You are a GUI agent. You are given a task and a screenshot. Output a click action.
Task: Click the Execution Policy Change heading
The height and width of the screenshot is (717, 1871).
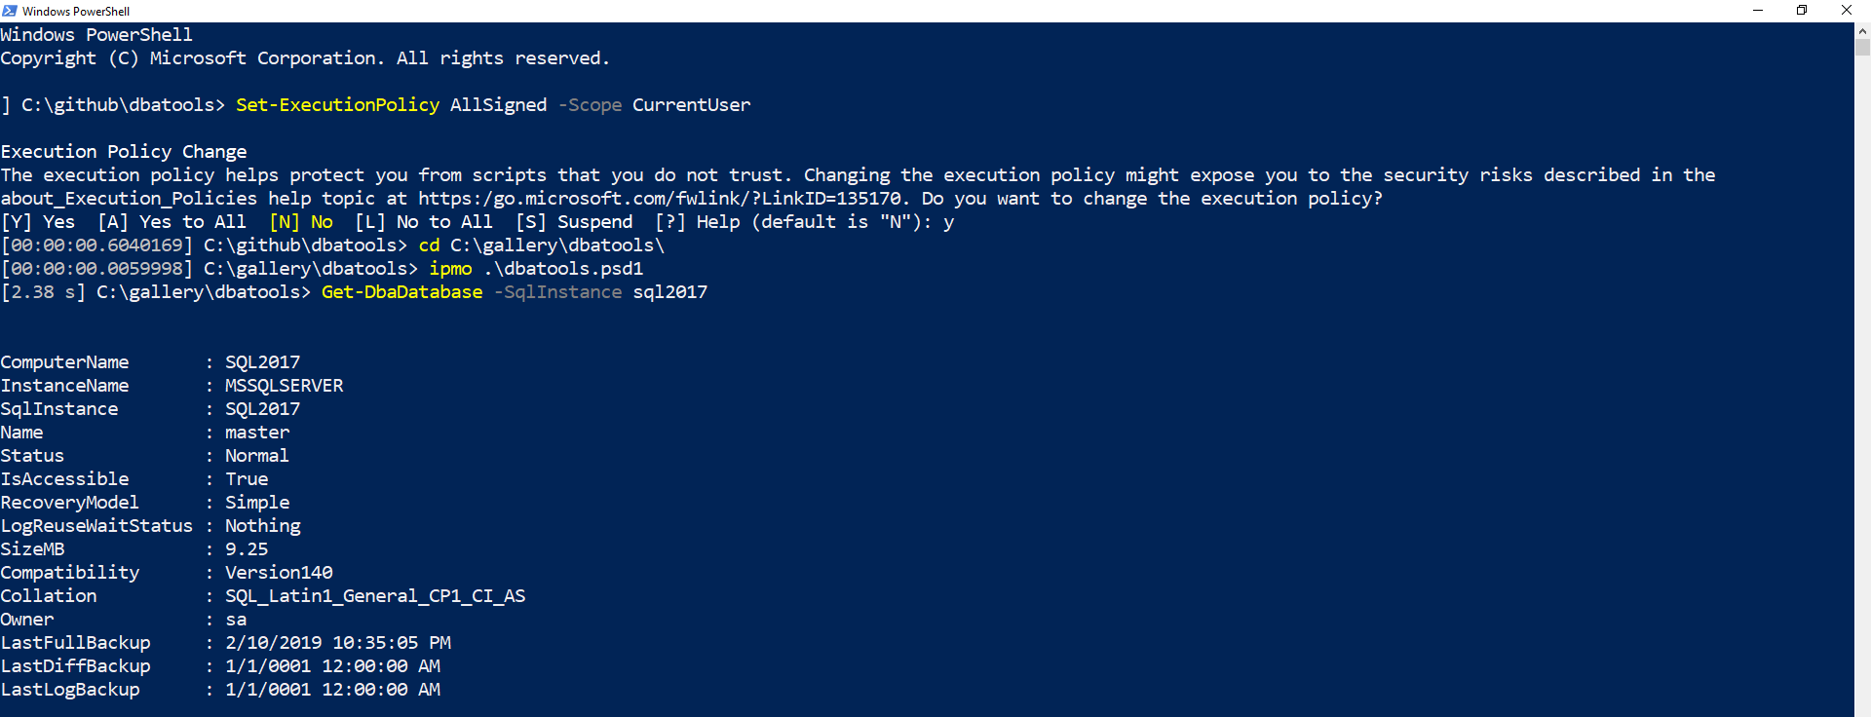tap(123, 151)
